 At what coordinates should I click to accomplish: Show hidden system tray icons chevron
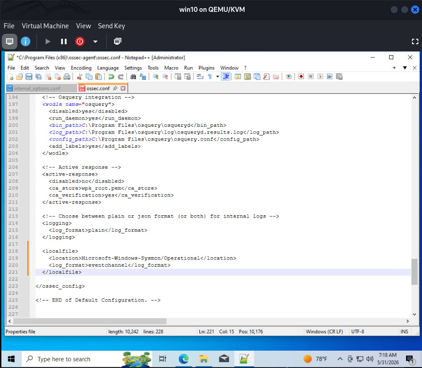tap(340, 359)
